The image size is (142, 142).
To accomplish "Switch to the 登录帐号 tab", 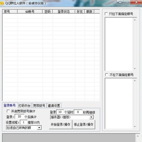I will click(x=10, y=105).
